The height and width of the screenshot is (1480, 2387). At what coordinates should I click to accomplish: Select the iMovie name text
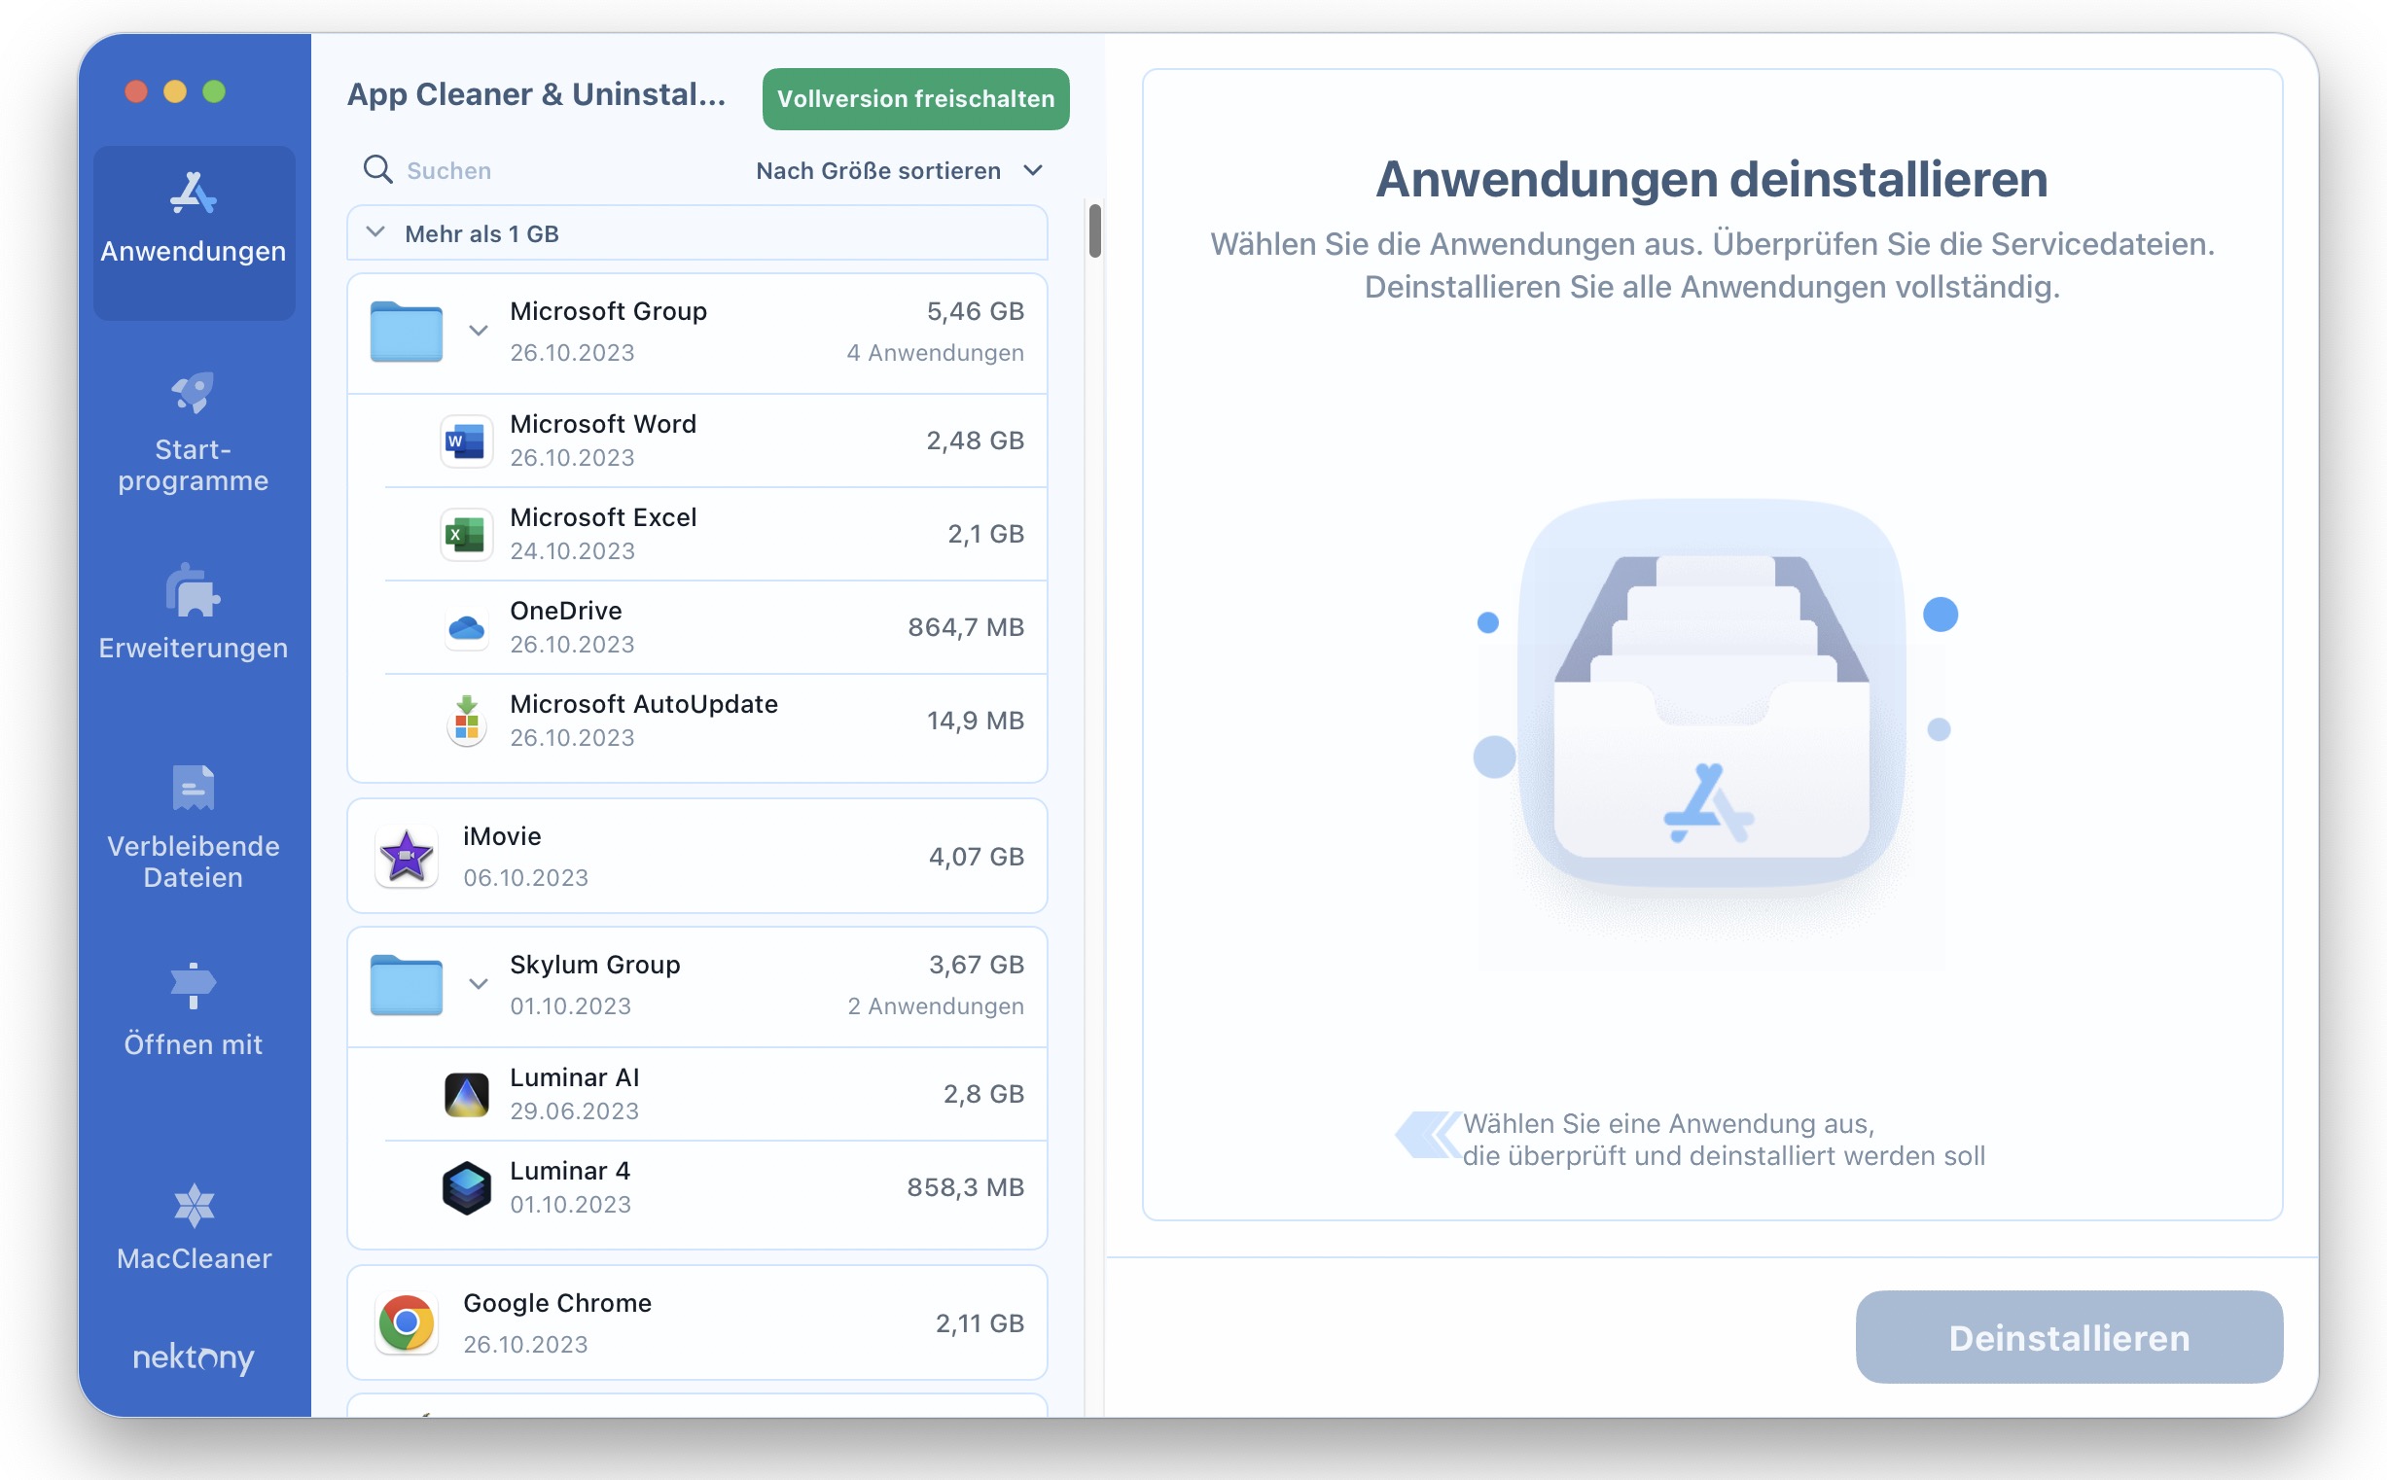tap(502, 836)
